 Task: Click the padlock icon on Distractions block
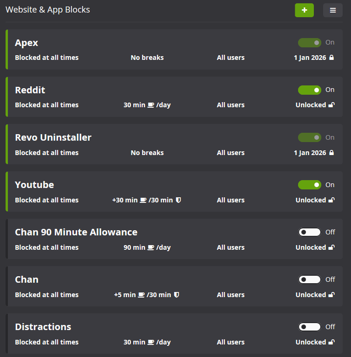pos(331,342)
